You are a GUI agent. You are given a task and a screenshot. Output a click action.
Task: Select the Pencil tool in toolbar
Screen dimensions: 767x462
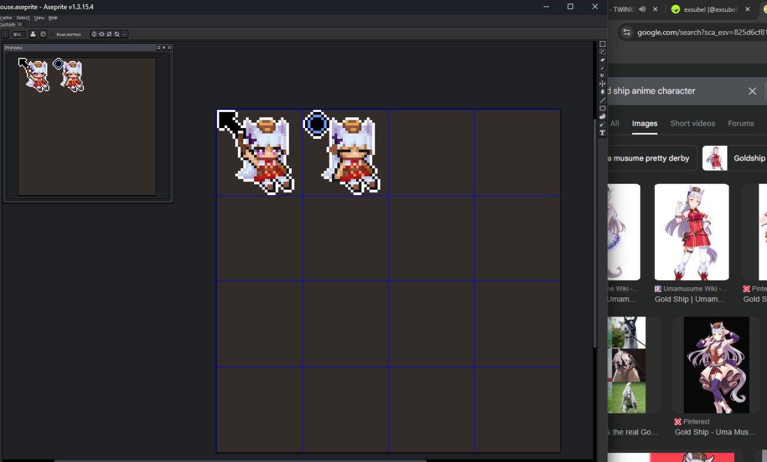click(x=602, y=52)
